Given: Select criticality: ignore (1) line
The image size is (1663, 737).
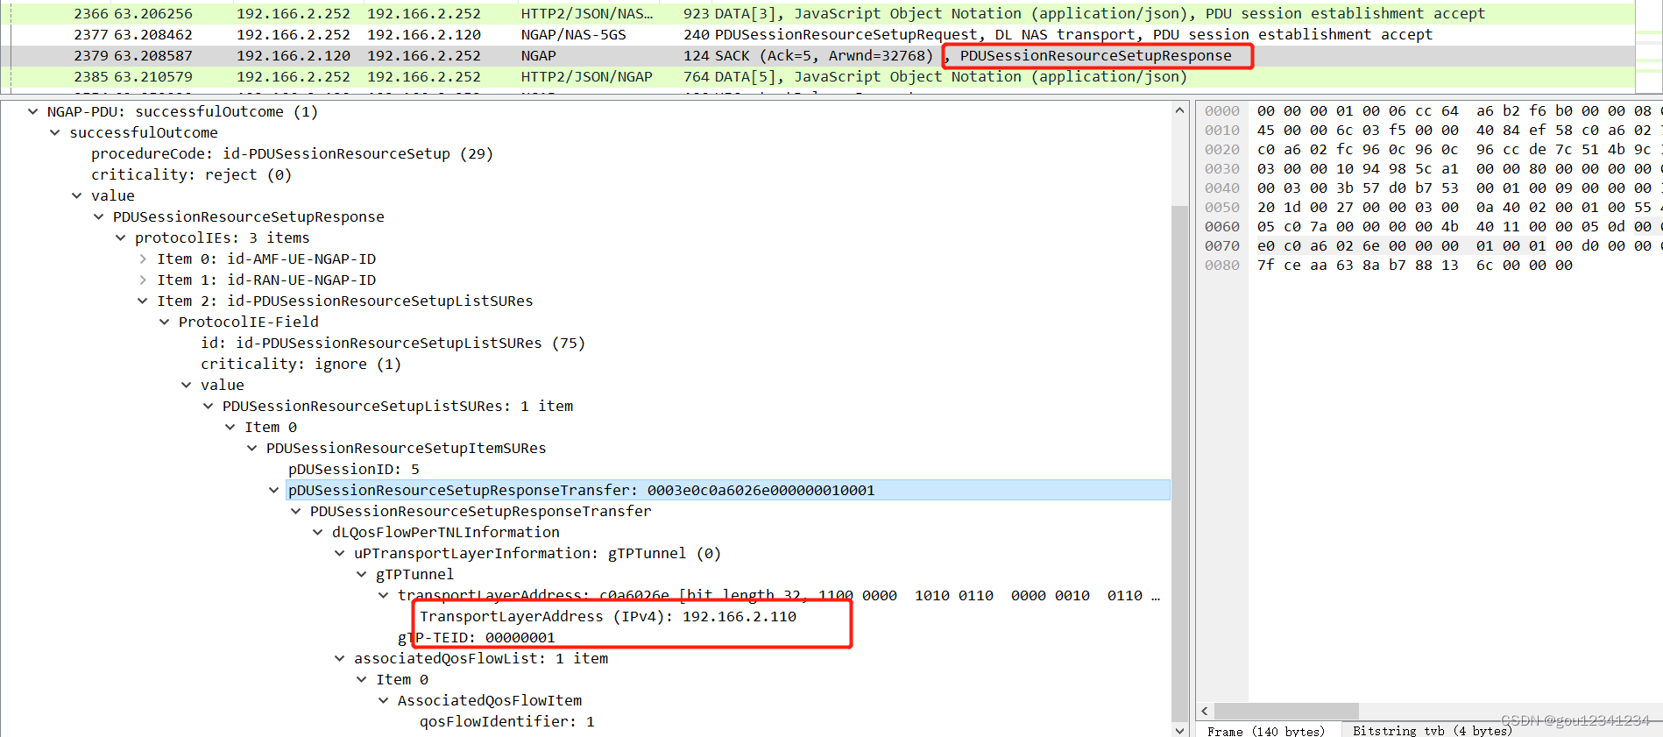Looking at the screenshot, I should [301, 364].
